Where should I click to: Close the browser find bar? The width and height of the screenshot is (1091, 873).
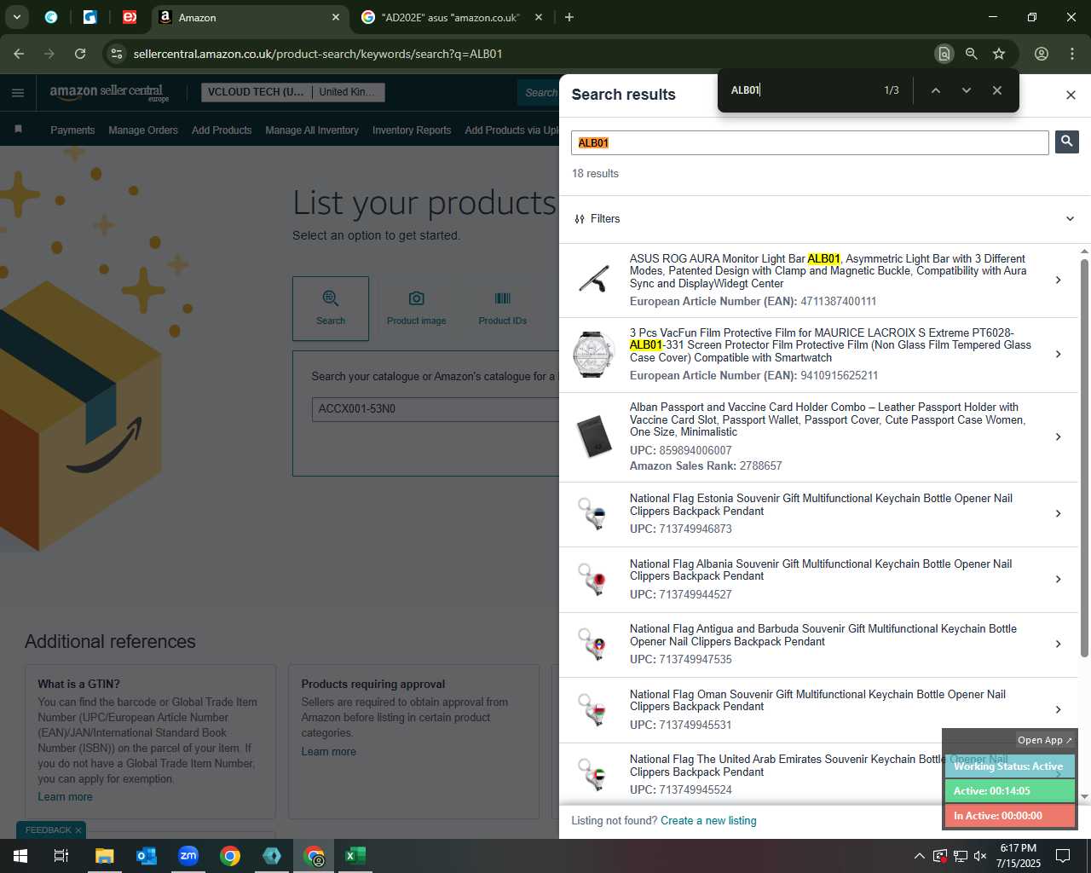[996, 90]
